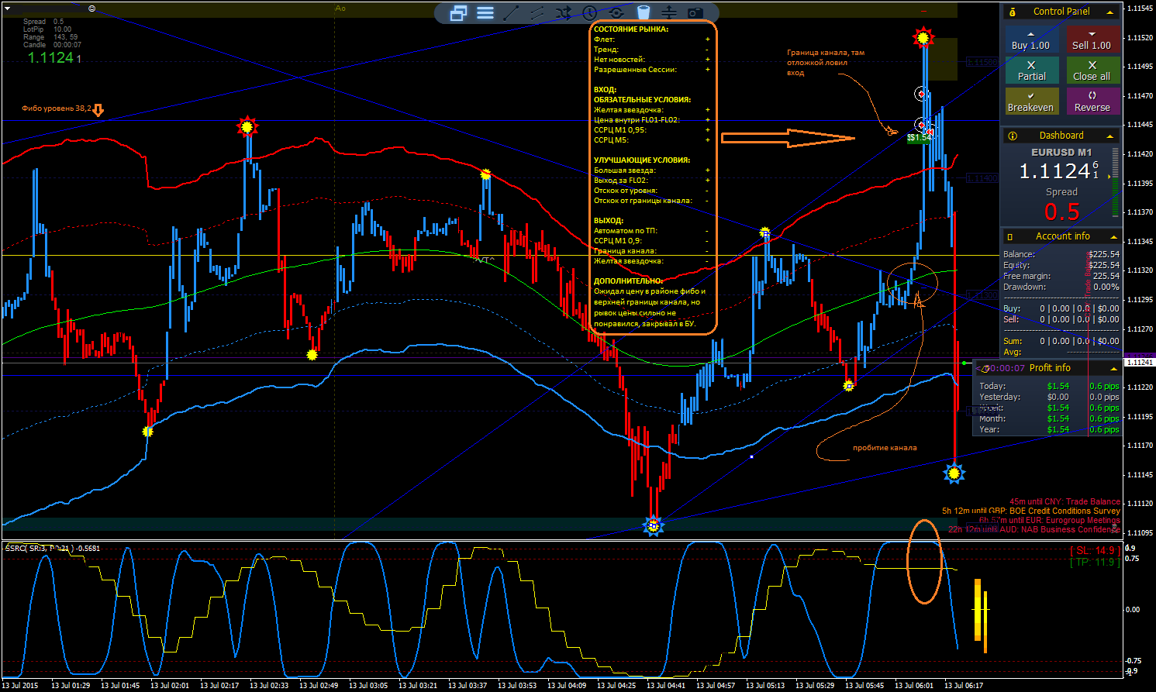Click the shuffle arrows toolbar icon
Viewport: 1156px width, 692px height.
click(x=564, y=12)
